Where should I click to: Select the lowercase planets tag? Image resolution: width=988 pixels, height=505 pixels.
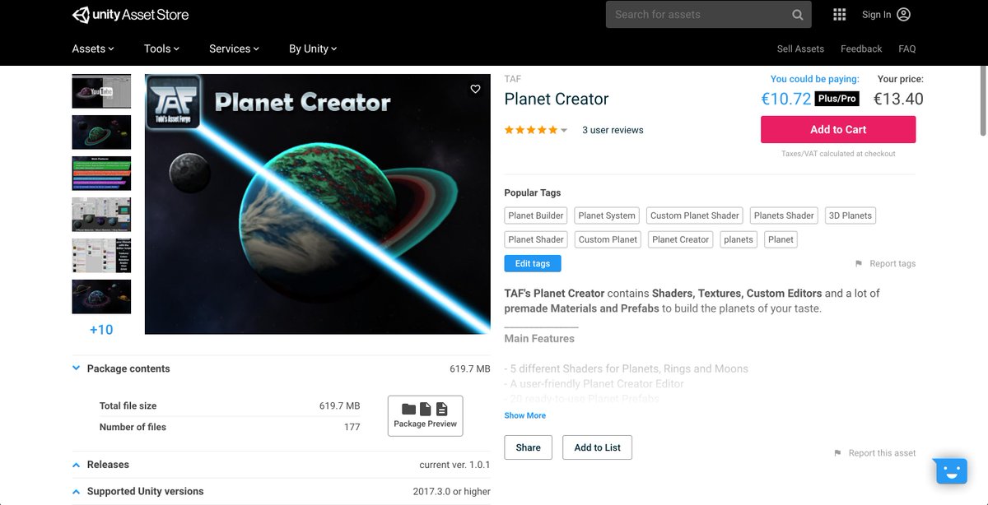click(x=739, y=239)
